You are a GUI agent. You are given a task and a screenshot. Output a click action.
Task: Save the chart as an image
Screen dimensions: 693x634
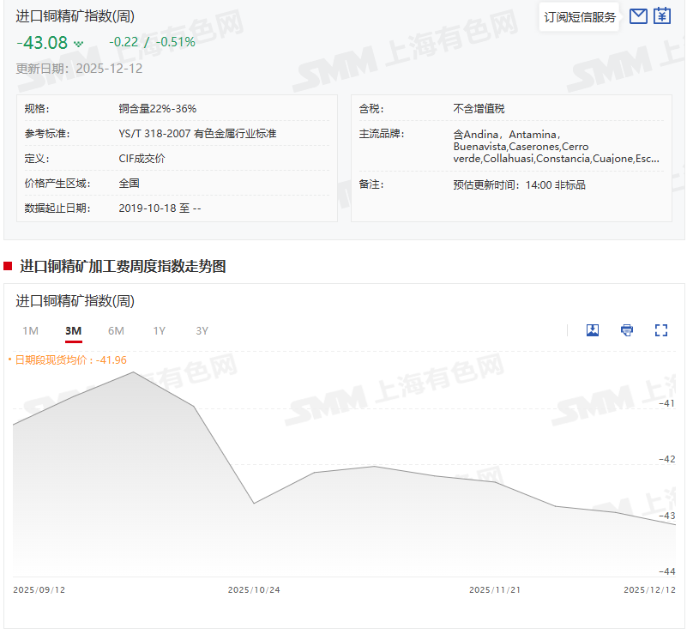tap(592, 330)
